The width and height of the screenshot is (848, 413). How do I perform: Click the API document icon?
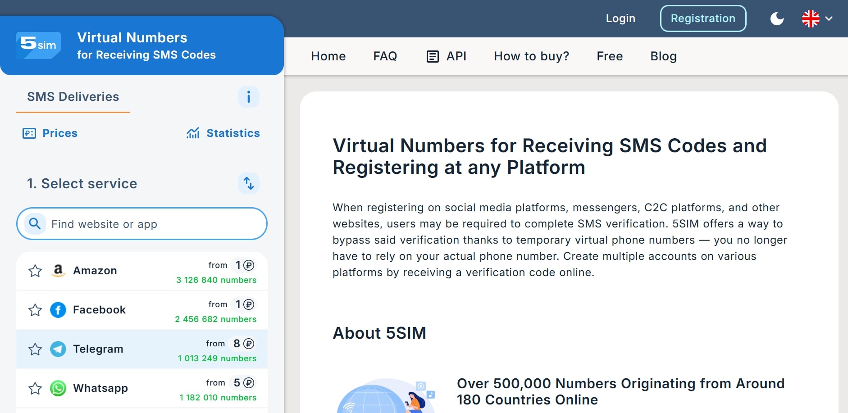(433, 57)
